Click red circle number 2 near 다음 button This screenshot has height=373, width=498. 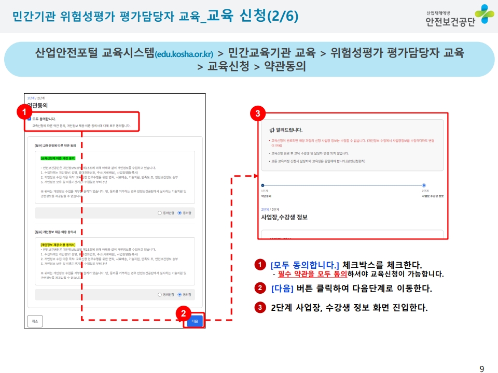tap(182, 312)
